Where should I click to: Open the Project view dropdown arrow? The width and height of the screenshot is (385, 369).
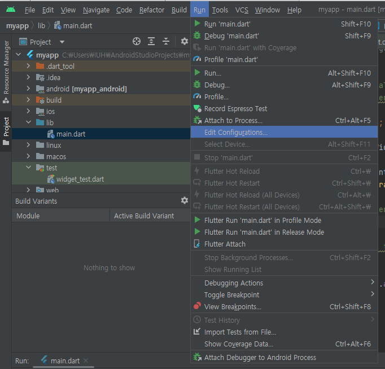[62, 42]
